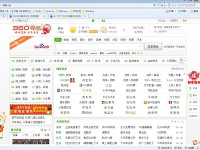Expand the Baidu engine selector arrow

pyautogui.click(x=51, y=46)
